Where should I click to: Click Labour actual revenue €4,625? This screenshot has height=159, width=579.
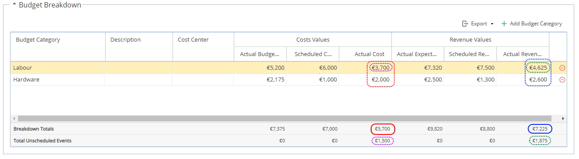(x=538, y=68)
